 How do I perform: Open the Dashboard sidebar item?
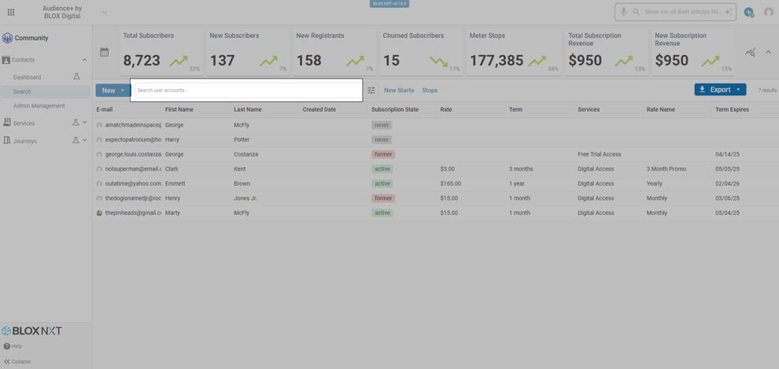pos(28,77)
